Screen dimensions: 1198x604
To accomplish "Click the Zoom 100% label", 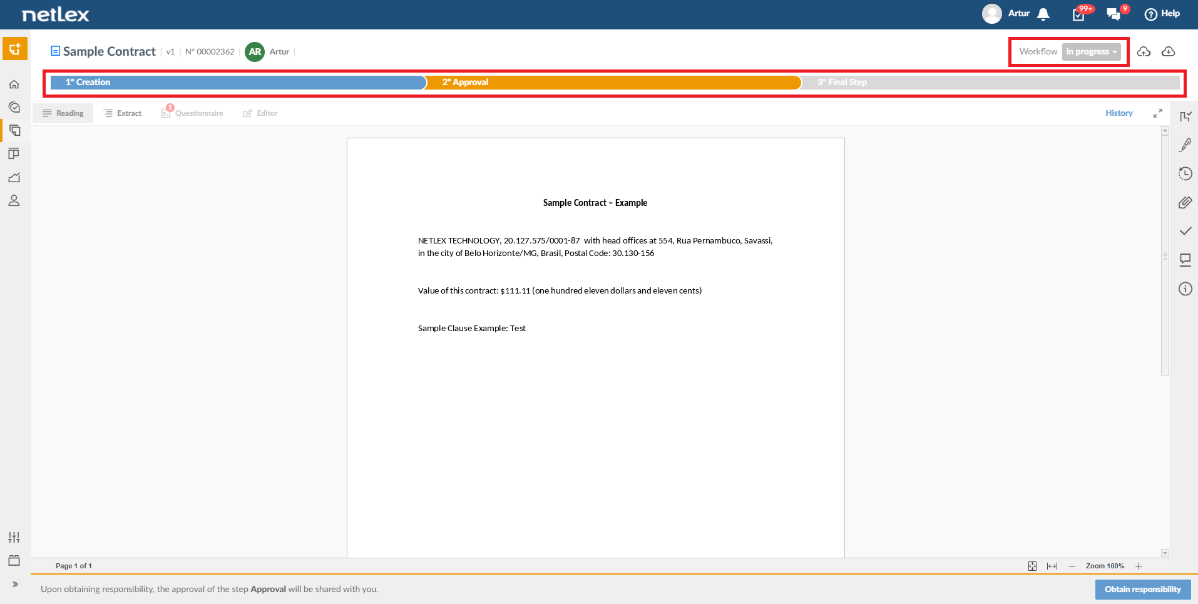I will click(1105, 566).
